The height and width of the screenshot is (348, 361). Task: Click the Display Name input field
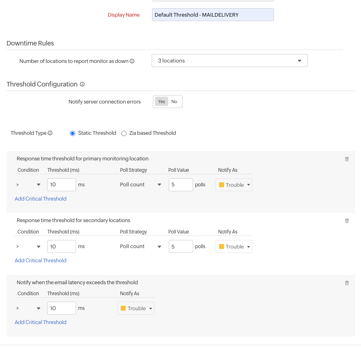[x=213, y=15]
